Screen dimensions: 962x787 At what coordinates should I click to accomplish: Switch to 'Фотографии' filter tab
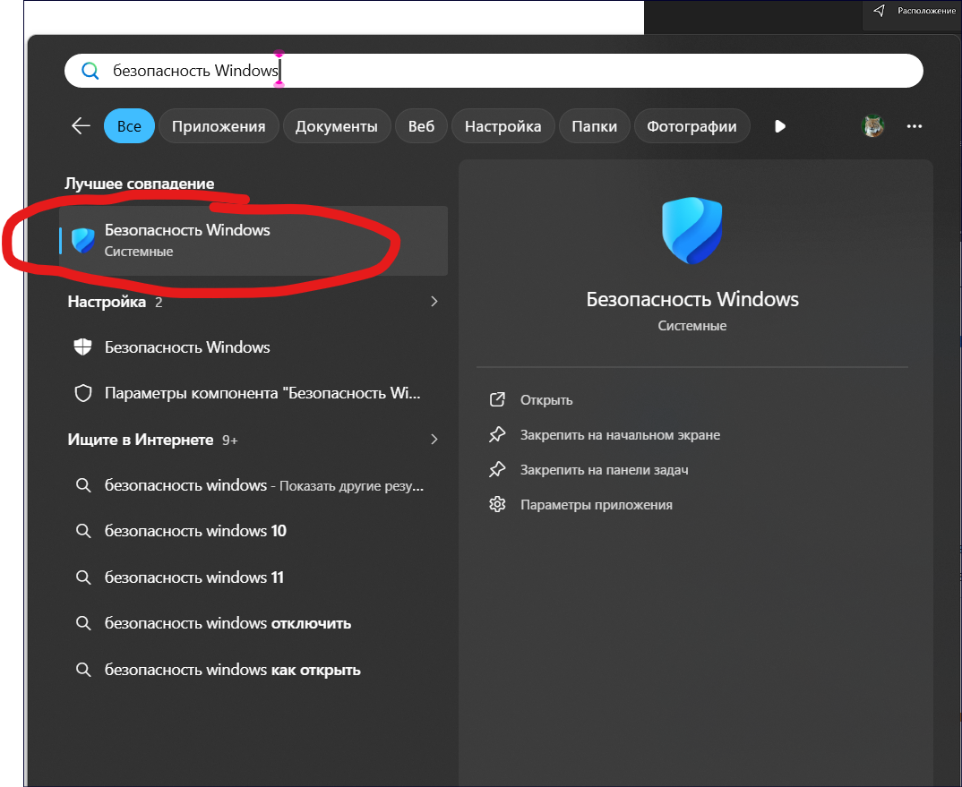click(691, 125)
